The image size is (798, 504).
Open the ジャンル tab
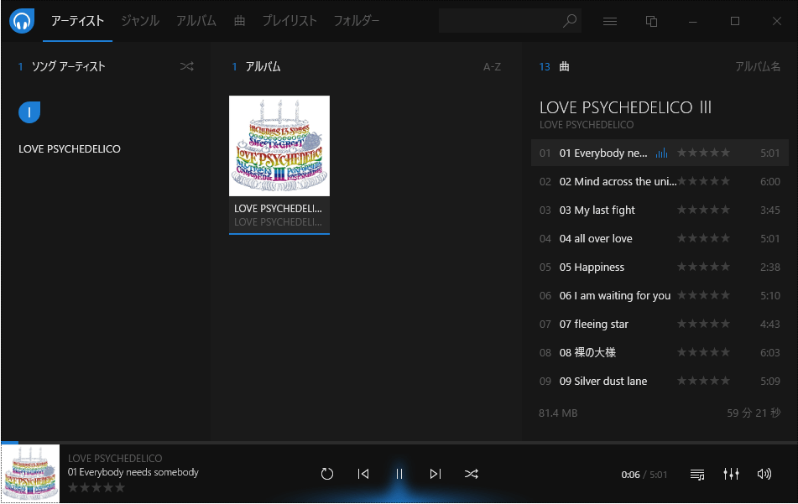pyautogui.click(x=140, y=21)
